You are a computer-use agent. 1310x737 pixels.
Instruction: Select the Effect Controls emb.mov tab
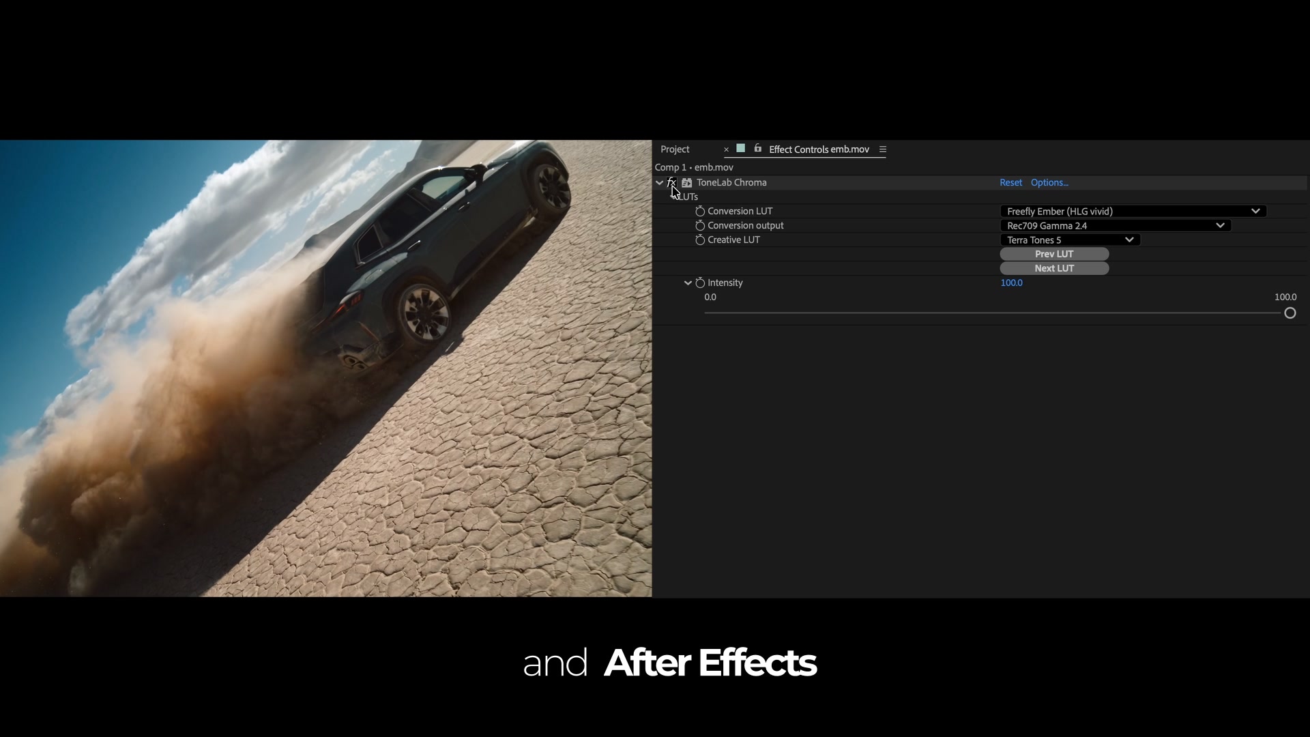point(819,149)
